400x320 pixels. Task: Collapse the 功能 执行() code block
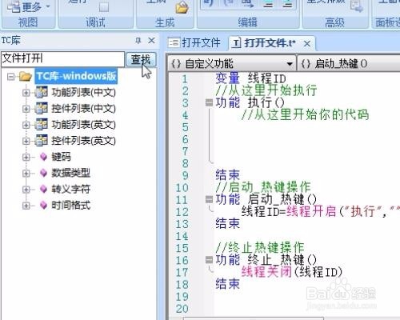209,102
